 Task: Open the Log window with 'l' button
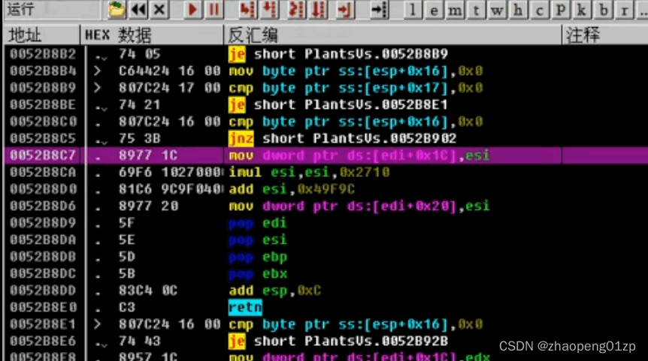(x=413, y=10)
